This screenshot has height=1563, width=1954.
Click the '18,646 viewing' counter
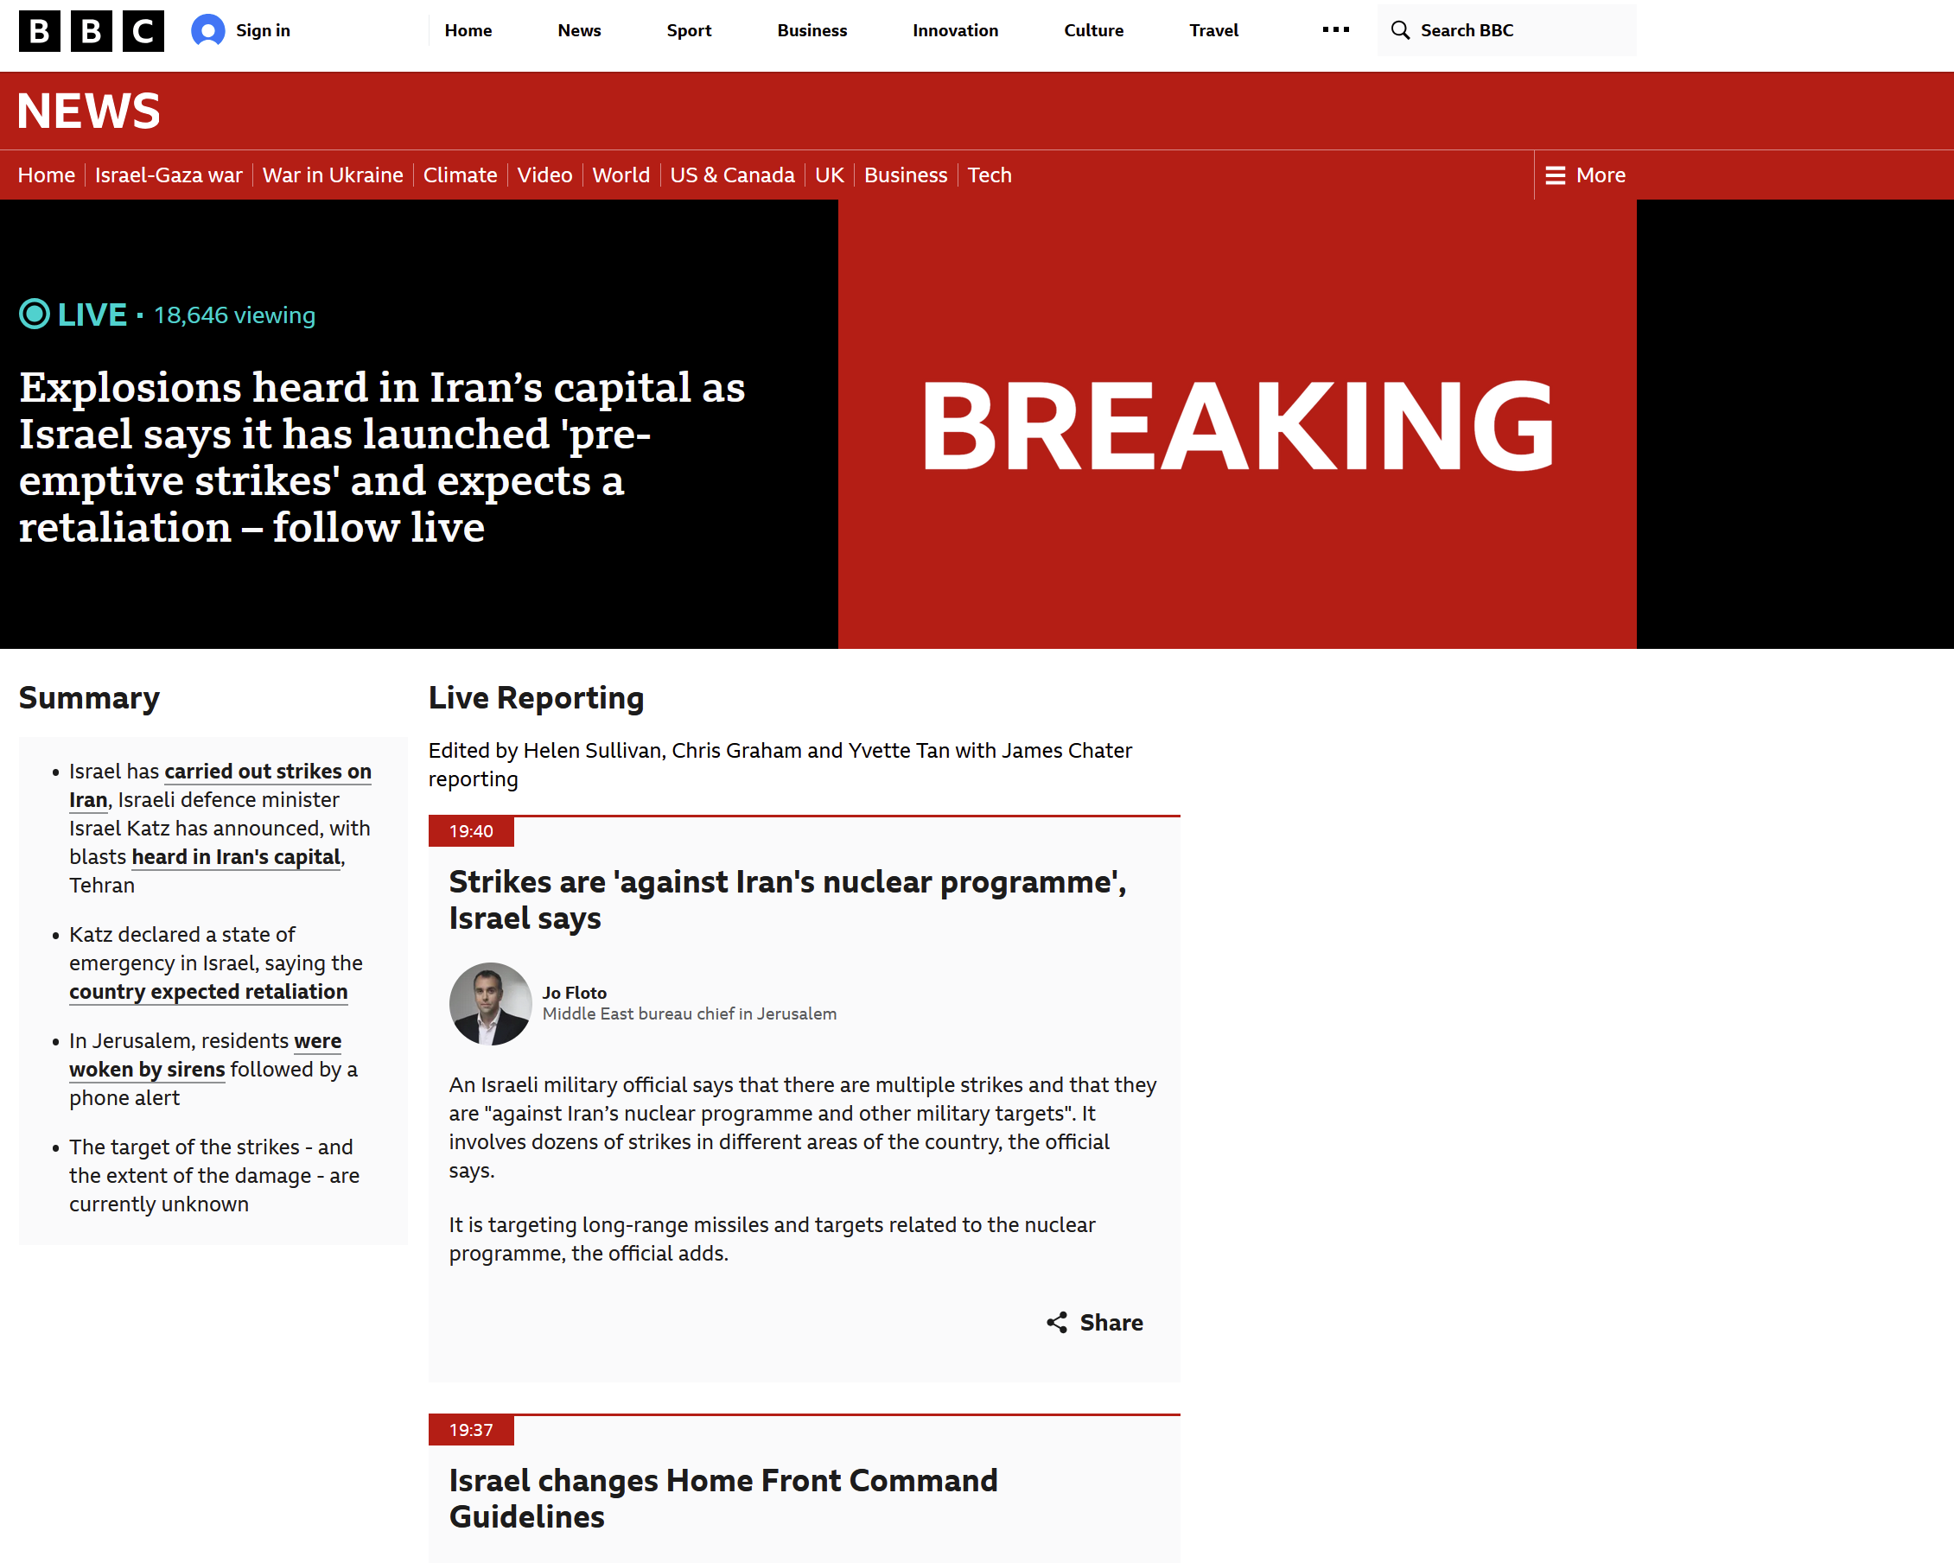point(235,315)
